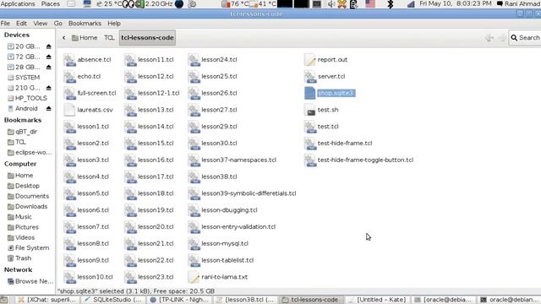541x304 pixels.
Task: Select the laureats.csv file icon
Action: pos(69,110)
